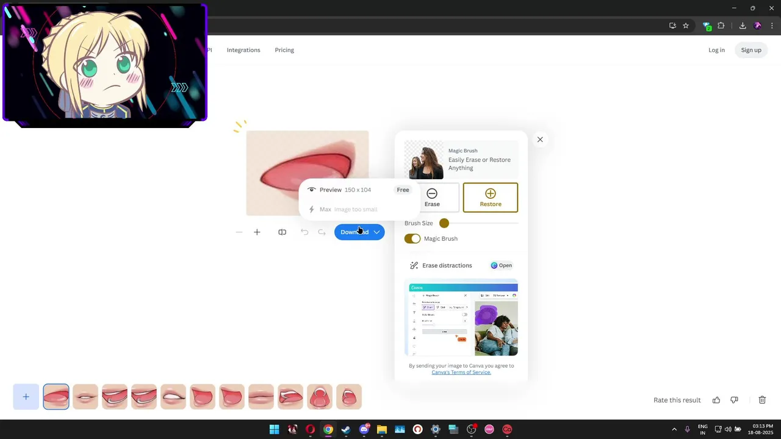Zoom in with the plus icon
781x439 pixels.
tap(257, 232)
